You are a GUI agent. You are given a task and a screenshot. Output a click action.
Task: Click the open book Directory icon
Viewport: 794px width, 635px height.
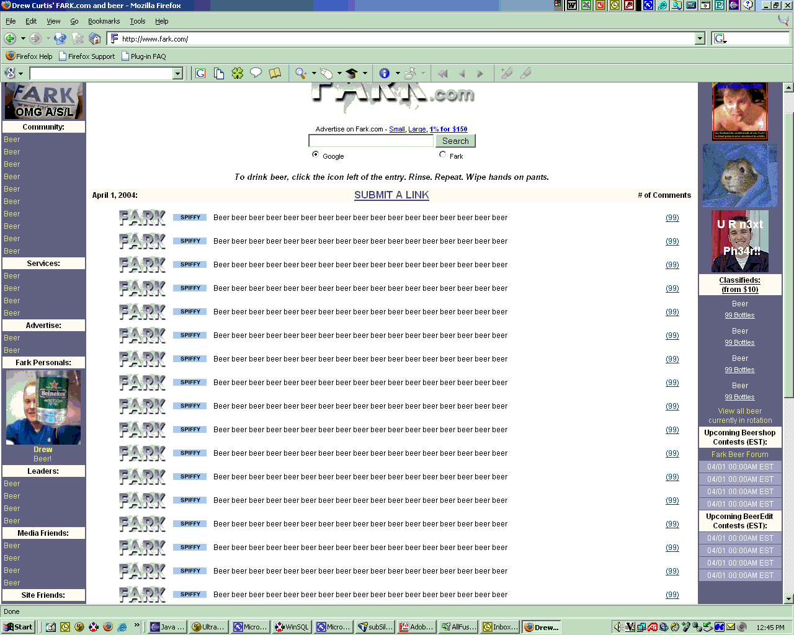[275, 73]
